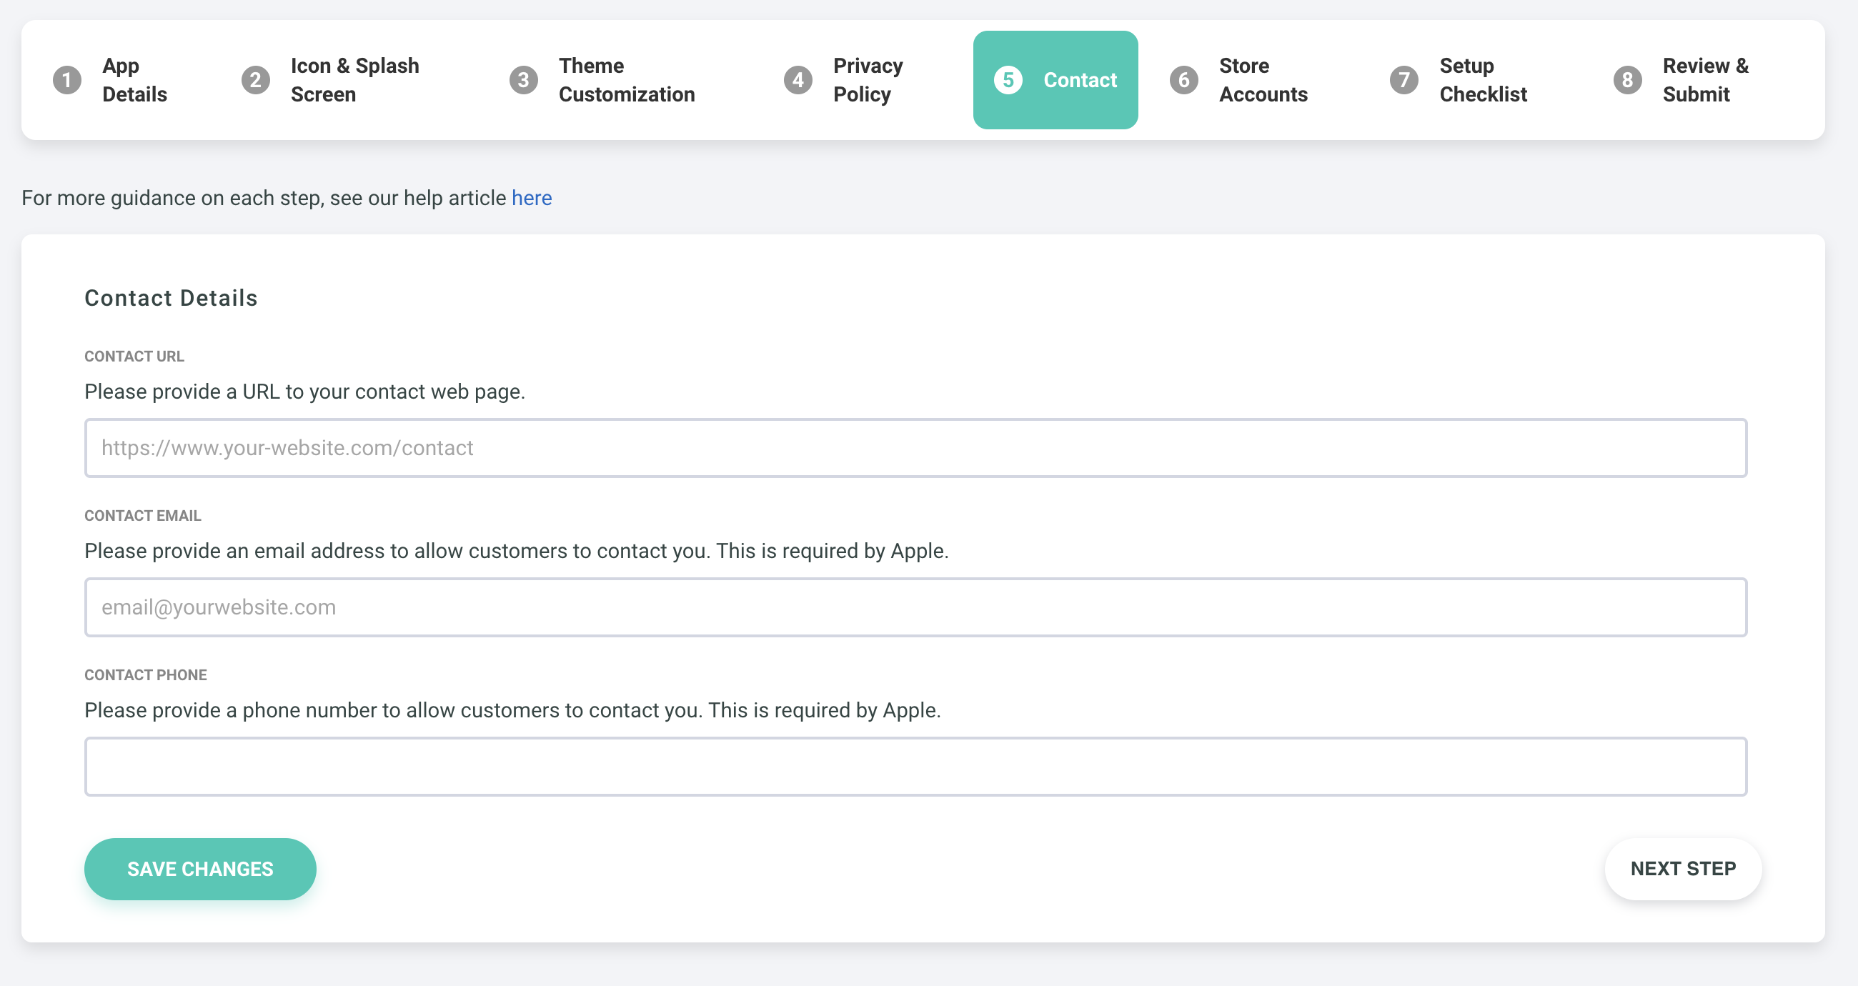Open the help article 'here' link
The height and width of the screenshot is (986, 1858).
pos(532,198)
